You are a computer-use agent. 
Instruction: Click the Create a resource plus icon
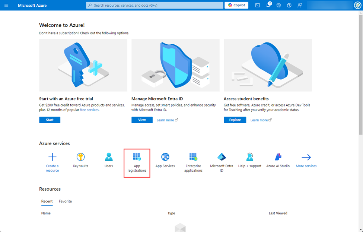(52, 157)
